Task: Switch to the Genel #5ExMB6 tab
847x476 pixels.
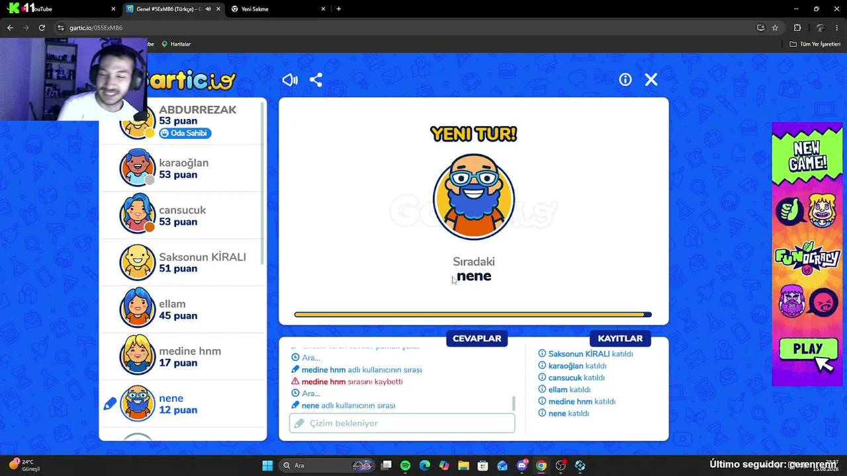Action: (173, 9)
